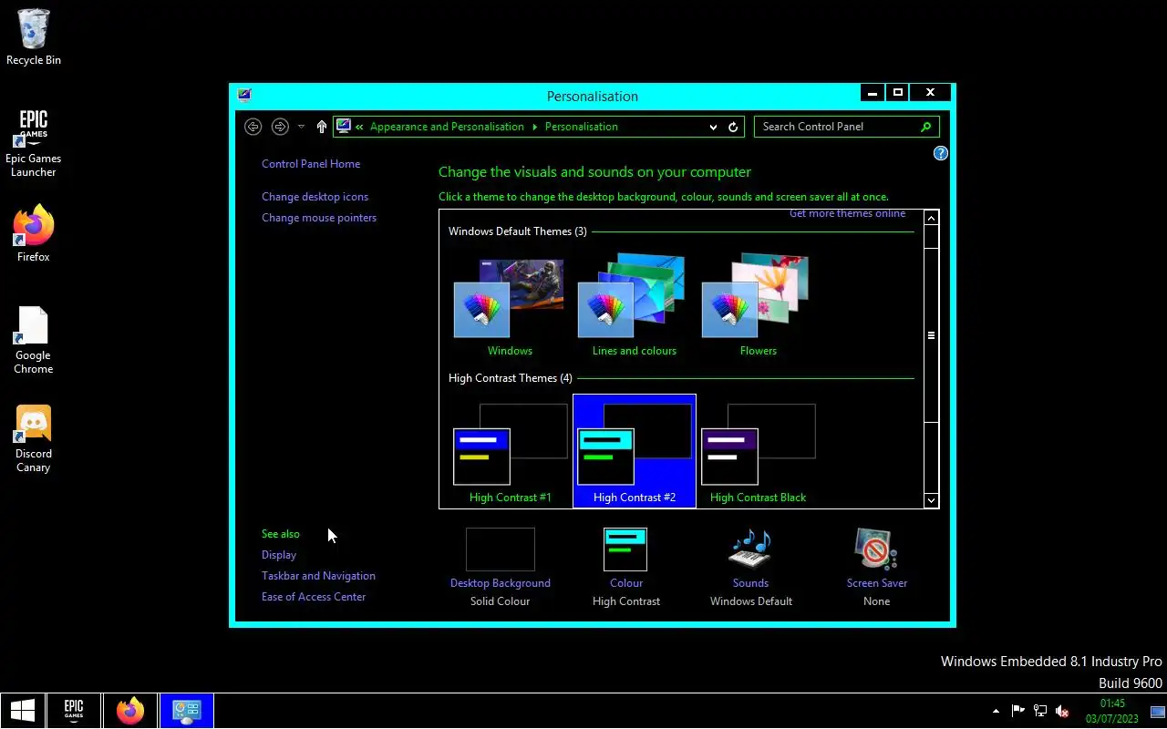Open Ease of Access Center link
1167x729 pixels.
point(314,597)
